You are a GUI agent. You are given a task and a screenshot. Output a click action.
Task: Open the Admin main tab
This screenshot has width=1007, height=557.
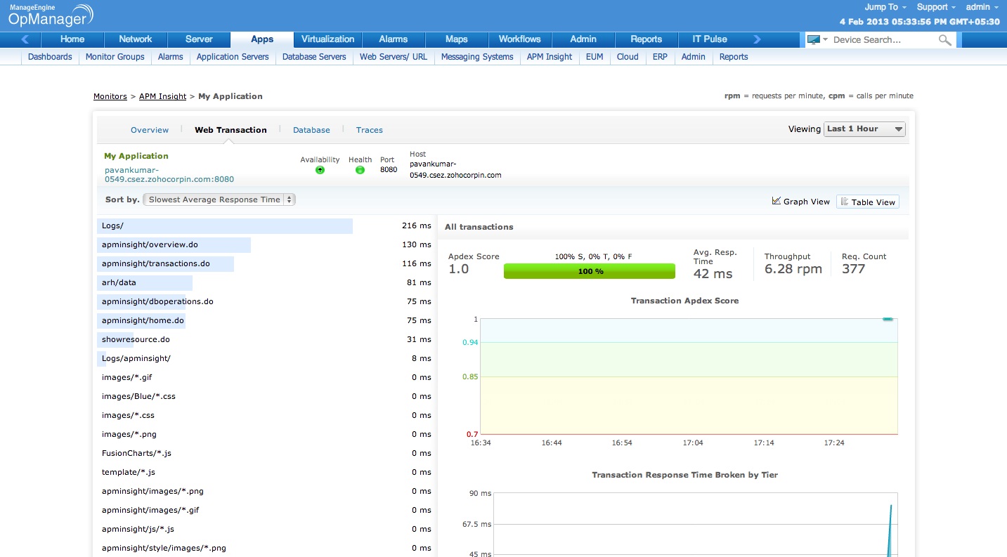click(583, 39)
